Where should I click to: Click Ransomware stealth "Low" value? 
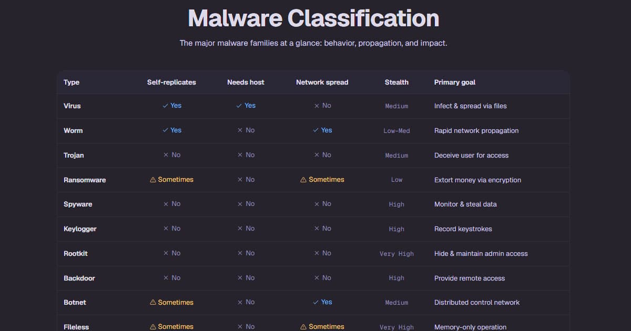click(x=396, y=180)
